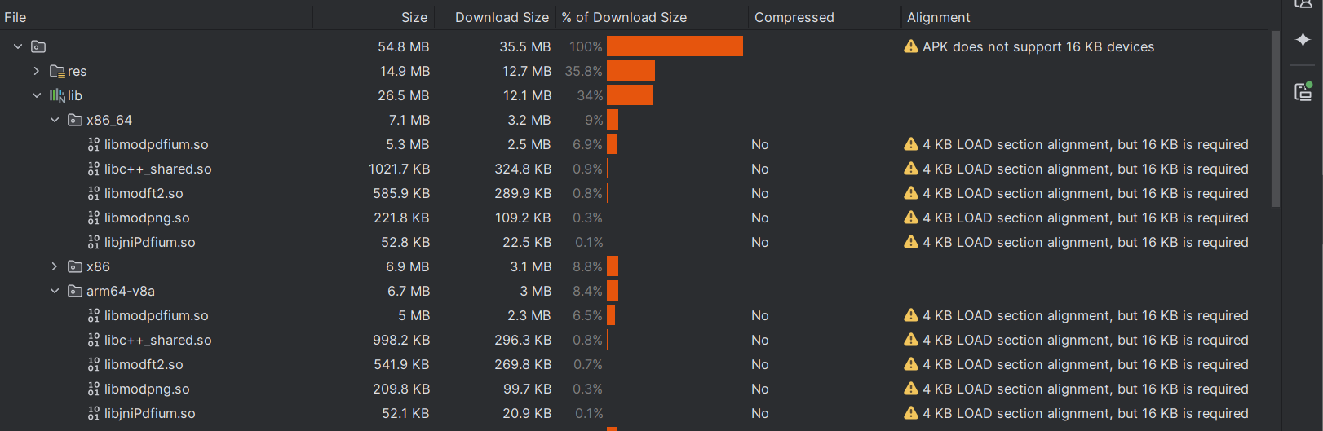The height and width of the screenshot is (431, 1323).
Task: Click the Compressed column header
Action: (794, 17)
